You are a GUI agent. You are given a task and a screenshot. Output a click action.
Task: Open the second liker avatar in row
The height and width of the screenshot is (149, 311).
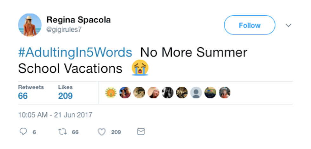tap(125, 92)
